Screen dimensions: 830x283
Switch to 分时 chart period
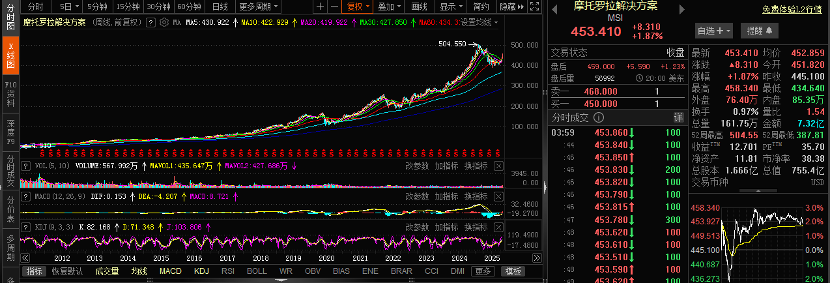tap(35, 7)
